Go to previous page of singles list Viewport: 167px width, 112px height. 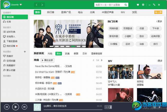(94, 60)
